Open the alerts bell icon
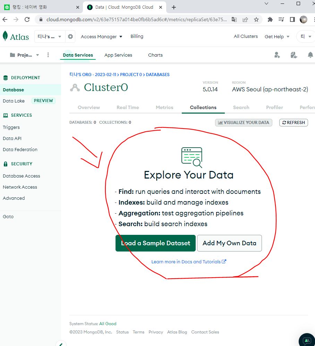Viewport: 315px width, 346px height. click(x=310, y=55)
